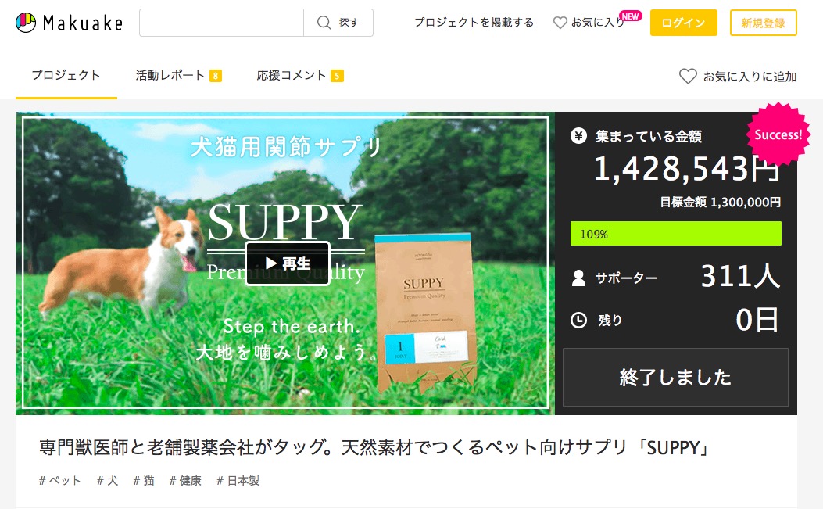Click the 終了しました button
Screen dimensions: 823x509
675,377
